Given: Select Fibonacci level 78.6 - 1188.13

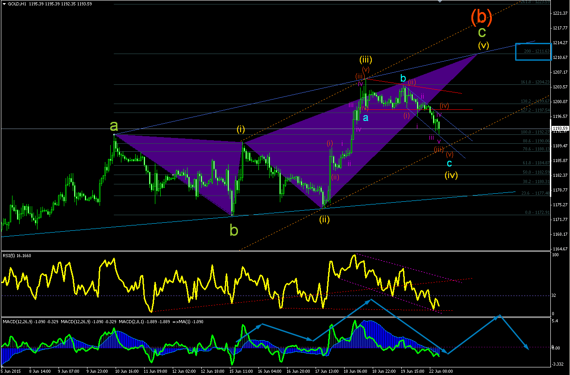Looking at the screenshot, I should click(x=535, y=149).
